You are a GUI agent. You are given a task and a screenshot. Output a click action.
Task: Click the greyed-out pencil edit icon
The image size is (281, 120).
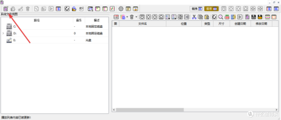pos(21,9)
